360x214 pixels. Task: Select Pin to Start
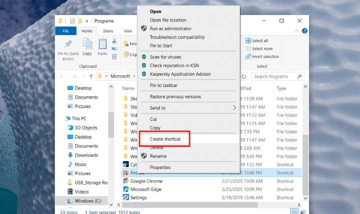pos(161,45)
